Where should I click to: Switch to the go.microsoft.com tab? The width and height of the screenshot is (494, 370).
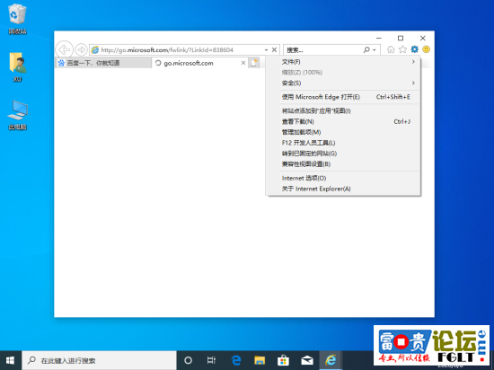[x=200, y=63]
